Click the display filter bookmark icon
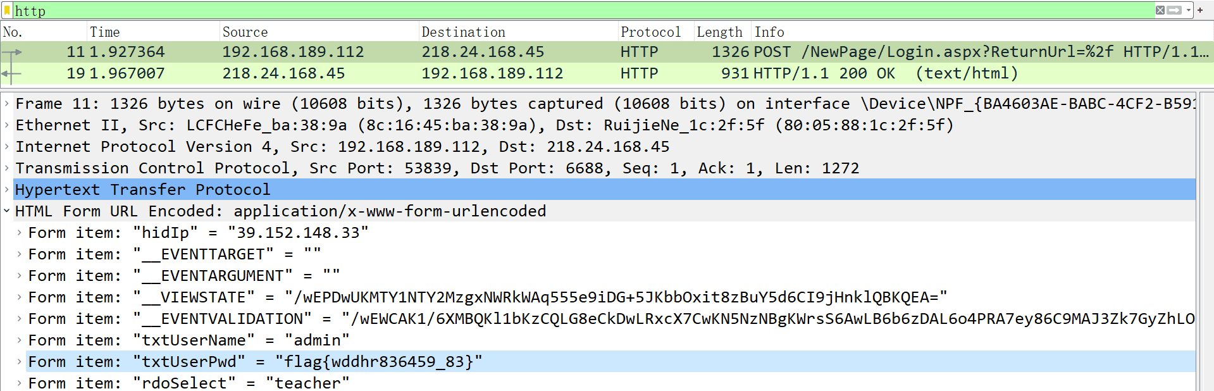The image size is (1214, 391). (7, 10)
